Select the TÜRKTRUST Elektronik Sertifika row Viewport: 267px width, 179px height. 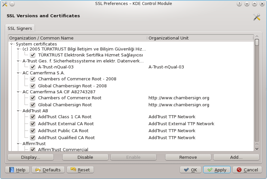tap(90, 55)
